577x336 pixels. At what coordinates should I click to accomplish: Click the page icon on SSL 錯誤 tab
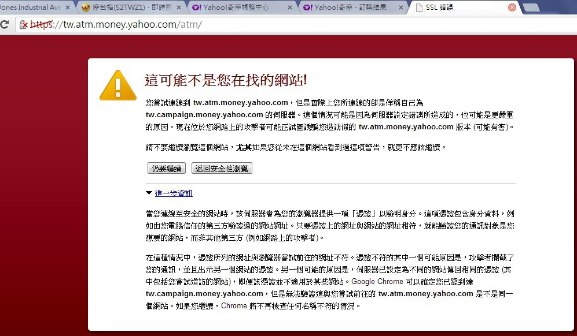(419, 8)
